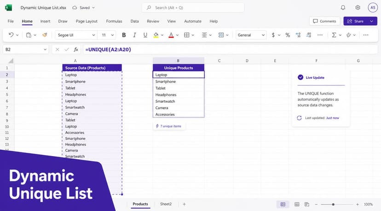Click the Clear eraser icon
Image resolution: width=381 pixels, height=211 pixels.
tap(349, 35)
